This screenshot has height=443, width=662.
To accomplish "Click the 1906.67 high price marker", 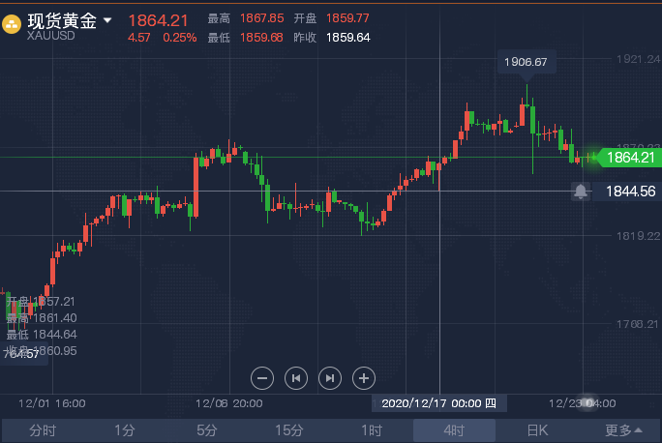I will tap(527, 62).
